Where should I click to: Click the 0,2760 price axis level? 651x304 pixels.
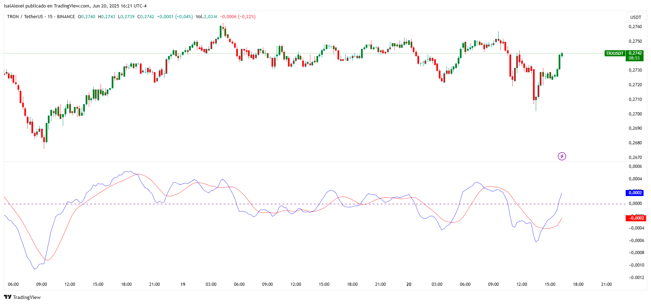(635, 27)
